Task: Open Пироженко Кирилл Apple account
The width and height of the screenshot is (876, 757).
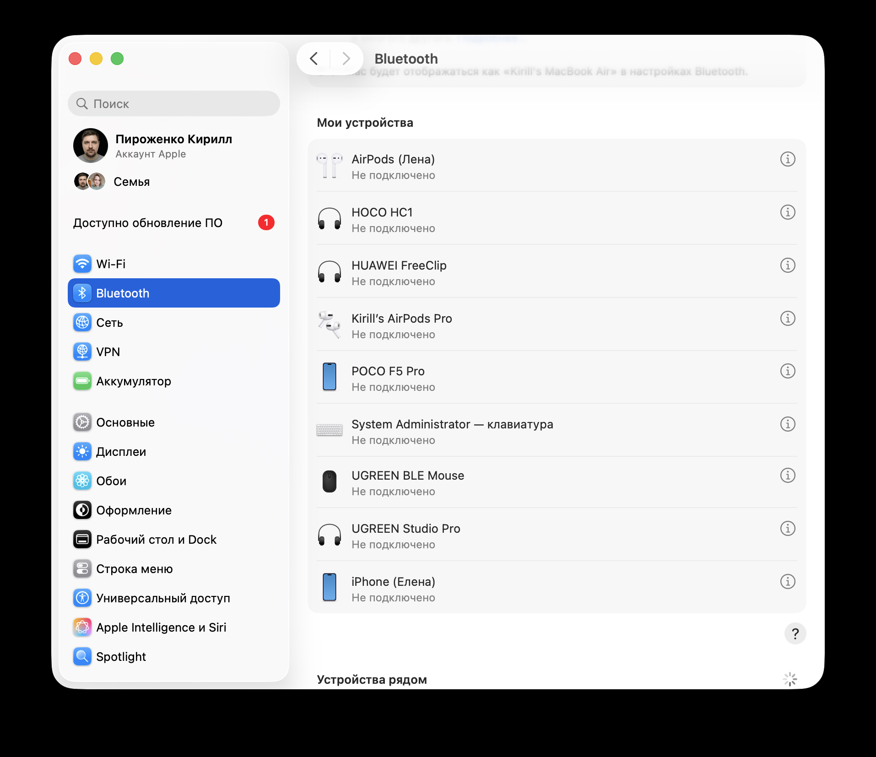Action: (x=174, y=146)
